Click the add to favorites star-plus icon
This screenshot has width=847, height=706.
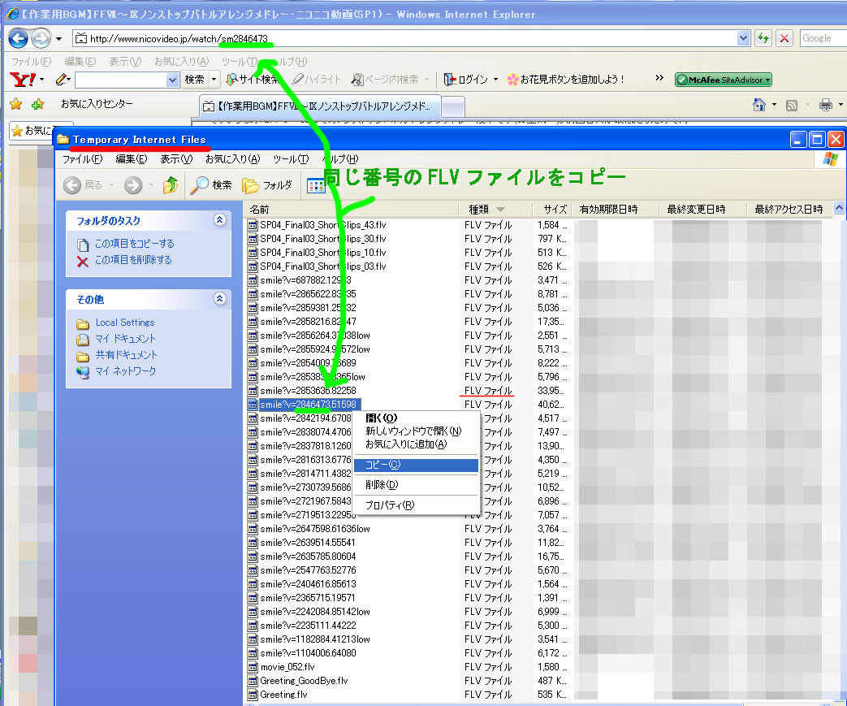click(38, 104)
